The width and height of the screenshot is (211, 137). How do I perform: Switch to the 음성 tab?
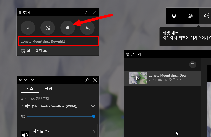point(48,89)
